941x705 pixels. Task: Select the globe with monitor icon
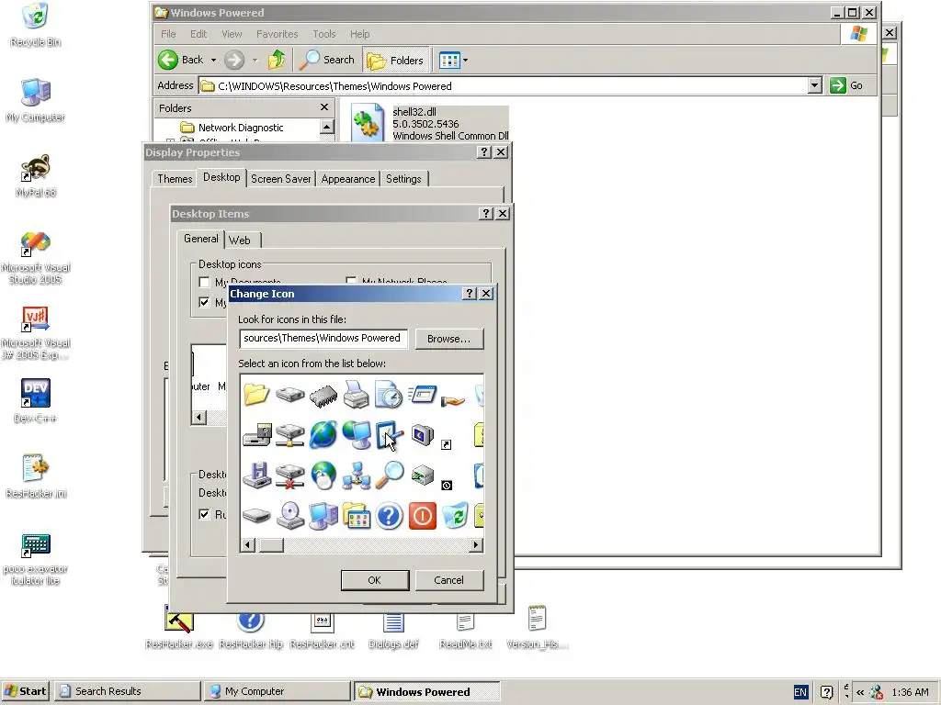coord(357,434)
